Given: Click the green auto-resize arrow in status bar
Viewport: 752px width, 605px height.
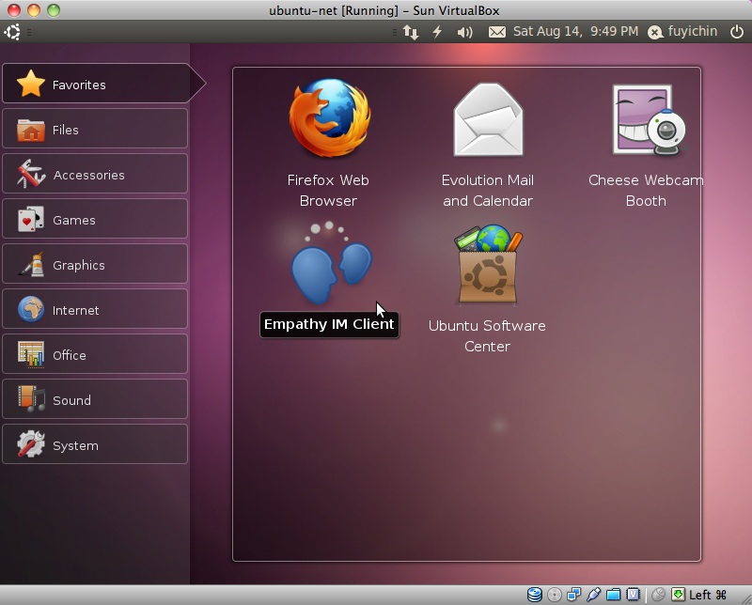Looking at the screenshot, I should tap(677, 594).
